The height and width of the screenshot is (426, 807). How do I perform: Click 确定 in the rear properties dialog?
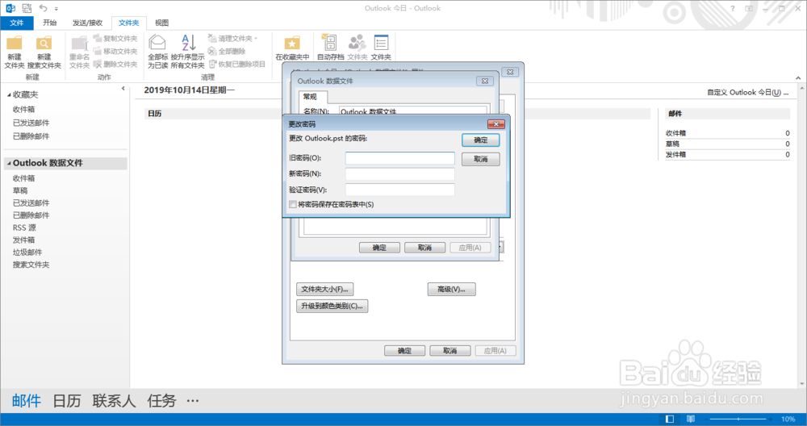tap(404, 350)
